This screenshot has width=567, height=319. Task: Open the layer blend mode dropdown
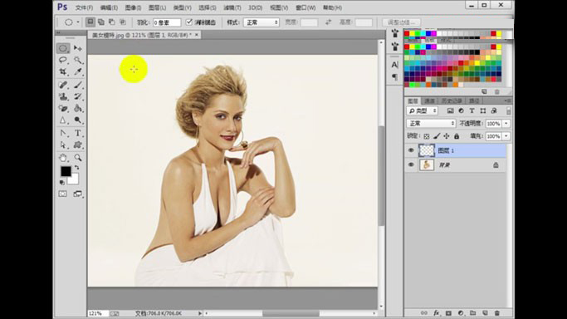[431, 124]
